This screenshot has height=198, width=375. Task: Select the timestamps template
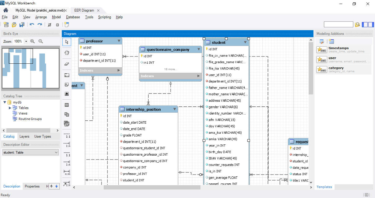(x=343, y=50)
